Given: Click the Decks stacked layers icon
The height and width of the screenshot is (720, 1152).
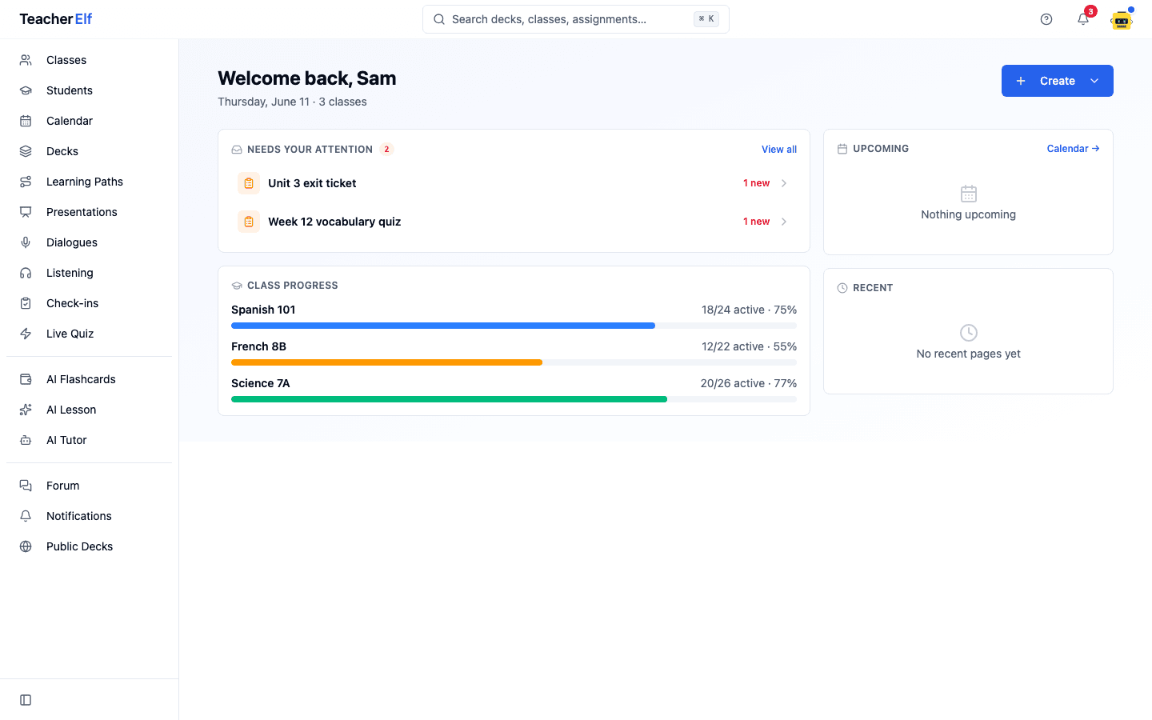Looking at the screenshot, I should 26,151.
